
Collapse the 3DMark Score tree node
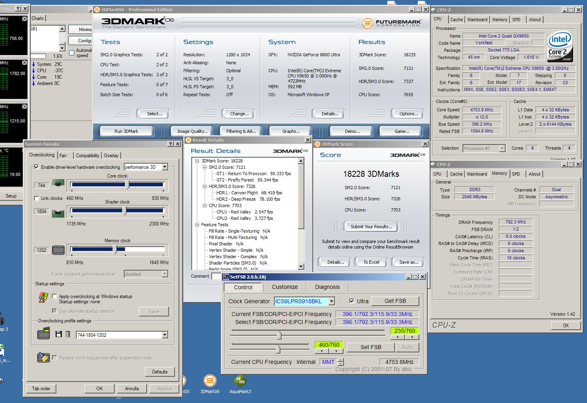coord(197,161)
